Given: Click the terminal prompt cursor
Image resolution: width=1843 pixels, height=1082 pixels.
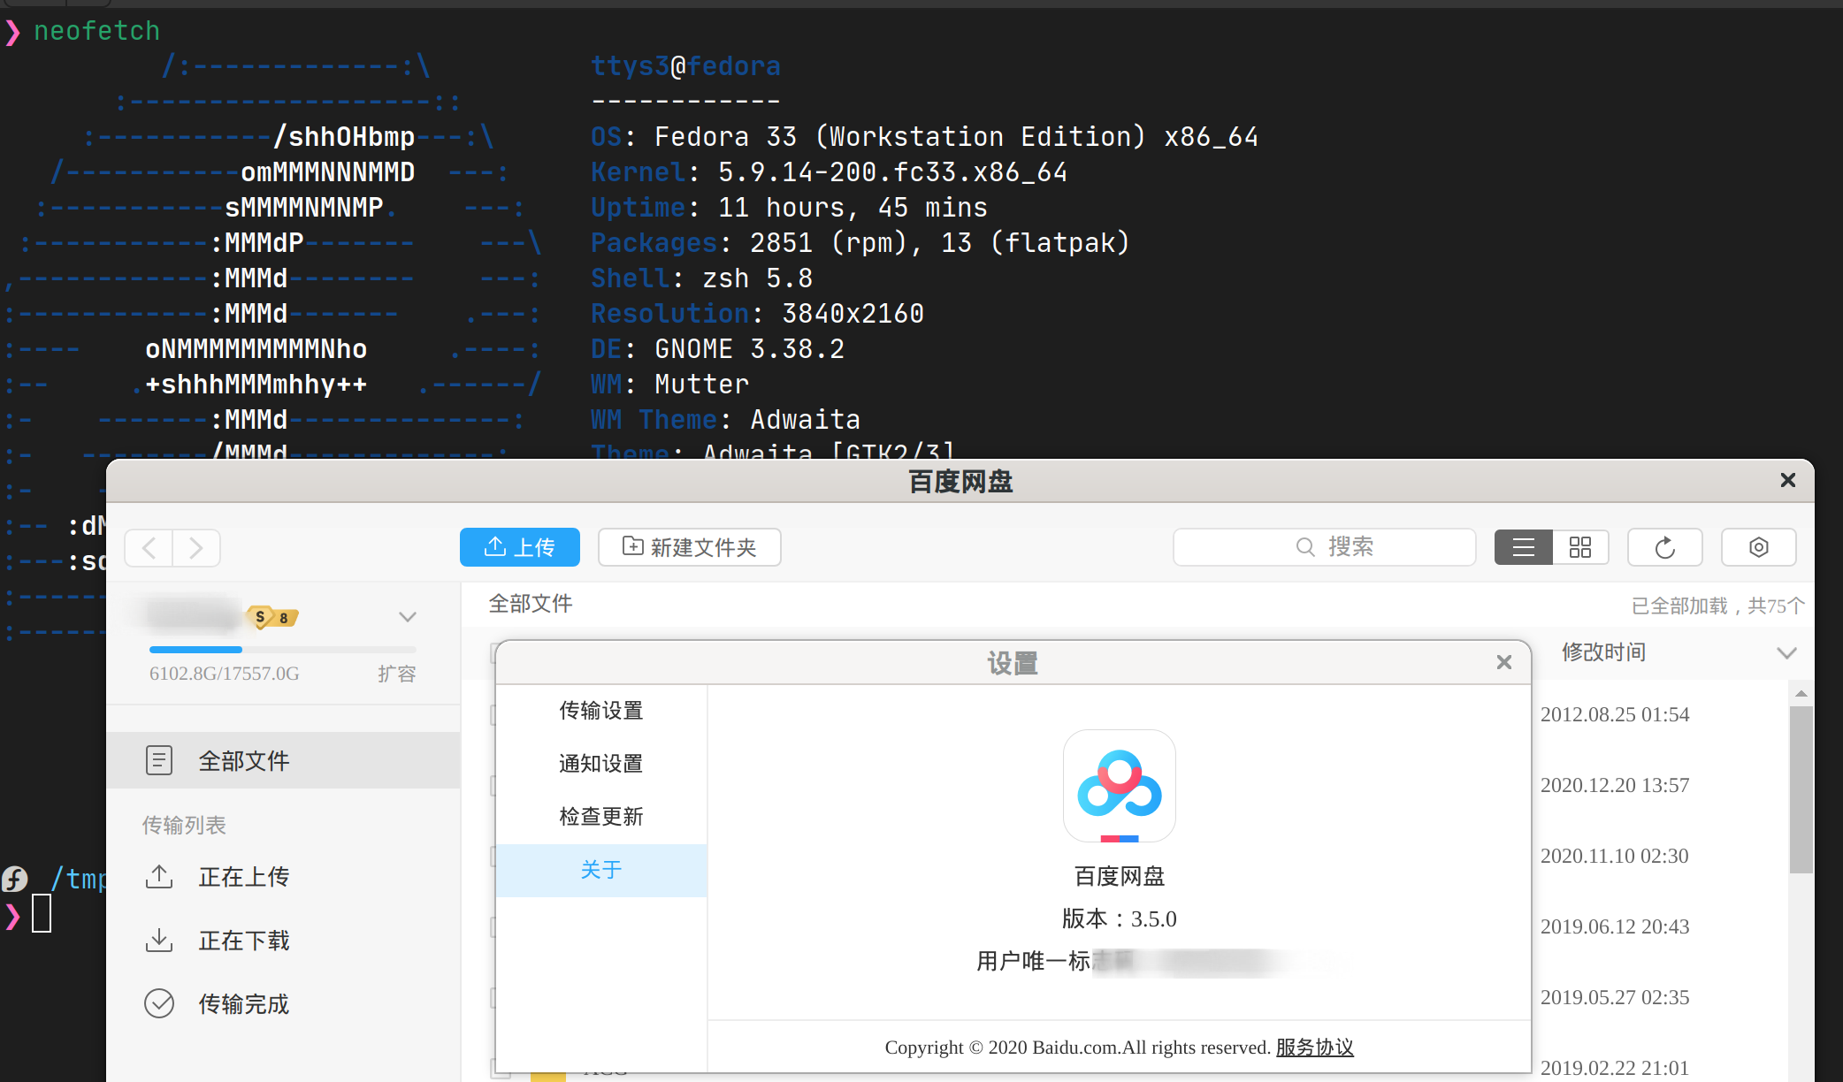Looking at the screenshot, I should tap(42, 914).
